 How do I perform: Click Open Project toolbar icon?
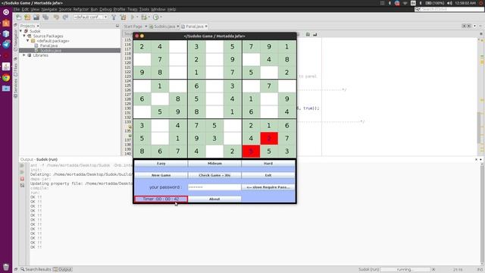(x=27, y=17)
